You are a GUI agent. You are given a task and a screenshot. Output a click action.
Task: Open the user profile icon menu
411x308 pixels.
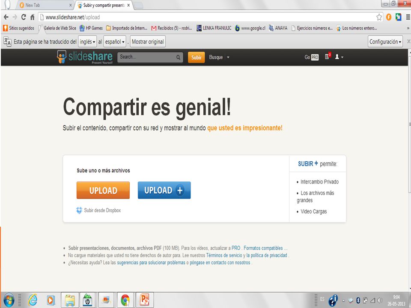coord(339,57)
